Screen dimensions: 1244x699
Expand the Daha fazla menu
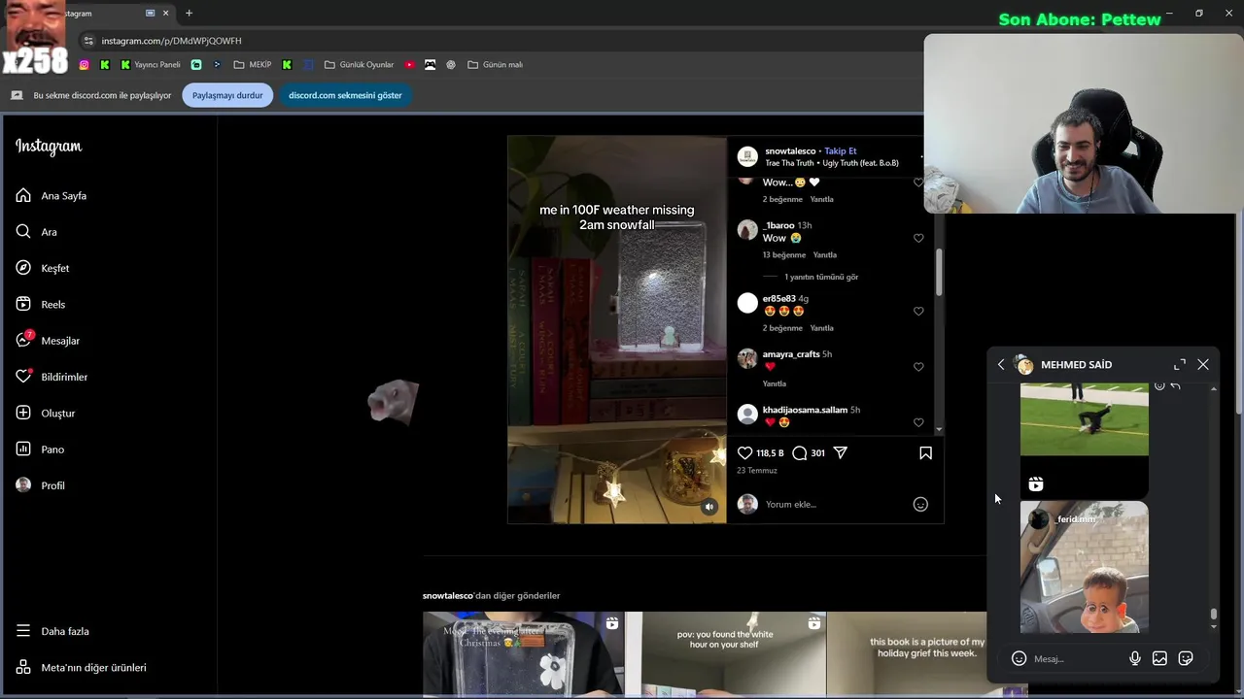pos(52,631)
